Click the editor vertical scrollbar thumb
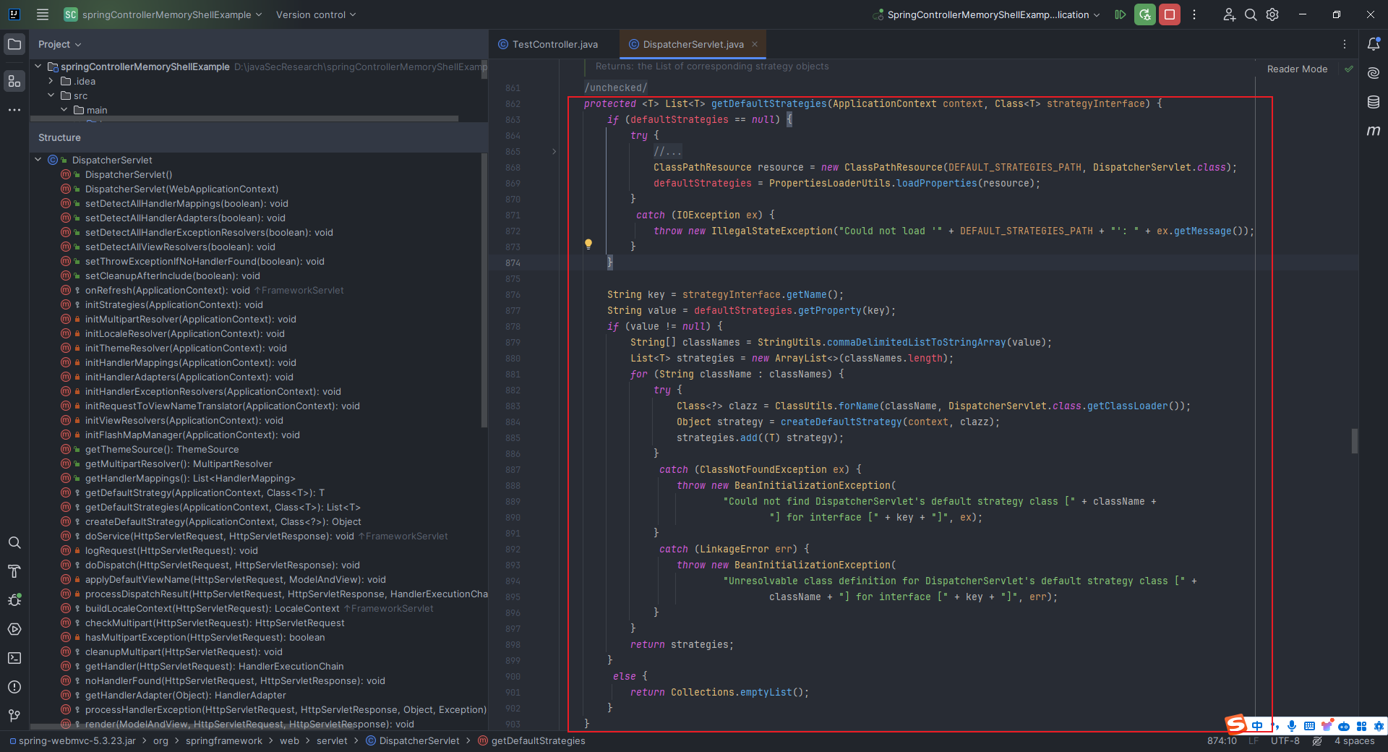 point(1355,441)
